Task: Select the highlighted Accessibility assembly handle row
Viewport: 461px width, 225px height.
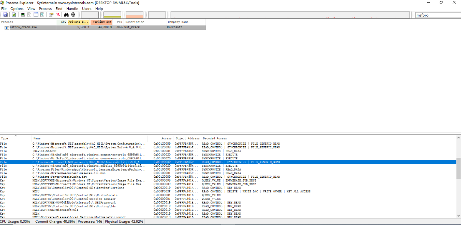Action: [228, 162]
